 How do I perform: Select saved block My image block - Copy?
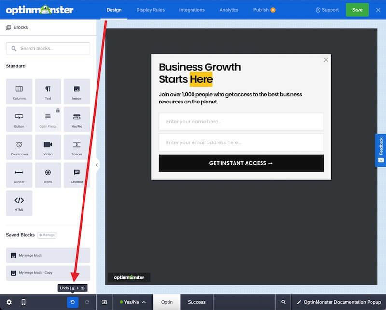pyautogui.click(x=48, y=273)
